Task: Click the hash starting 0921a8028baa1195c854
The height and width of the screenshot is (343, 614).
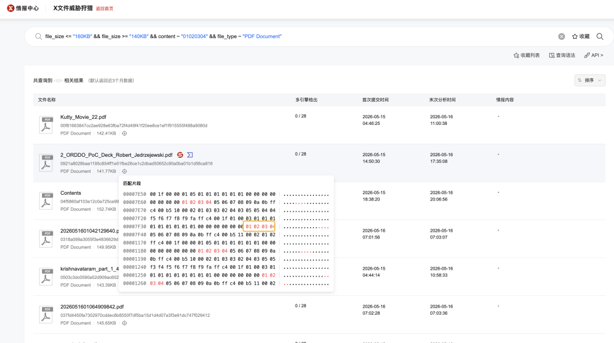Action: [x=136, y=164]
